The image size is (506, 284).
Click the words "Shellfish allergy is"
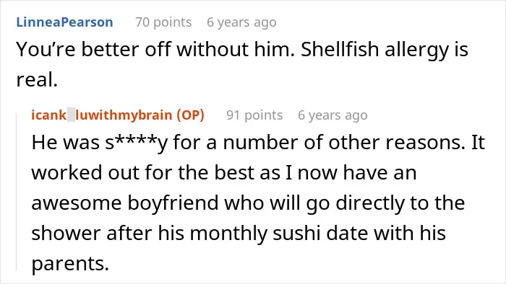tap(385, 50)
